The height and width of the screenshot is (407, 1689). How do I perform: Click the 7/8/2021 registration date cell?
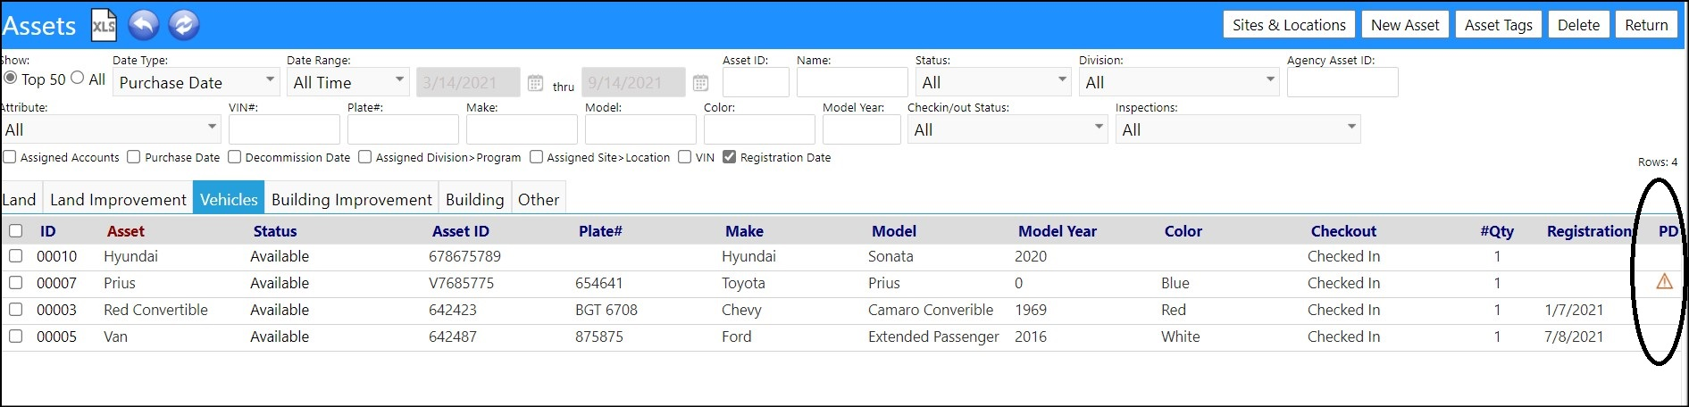tap(1574, 336)
